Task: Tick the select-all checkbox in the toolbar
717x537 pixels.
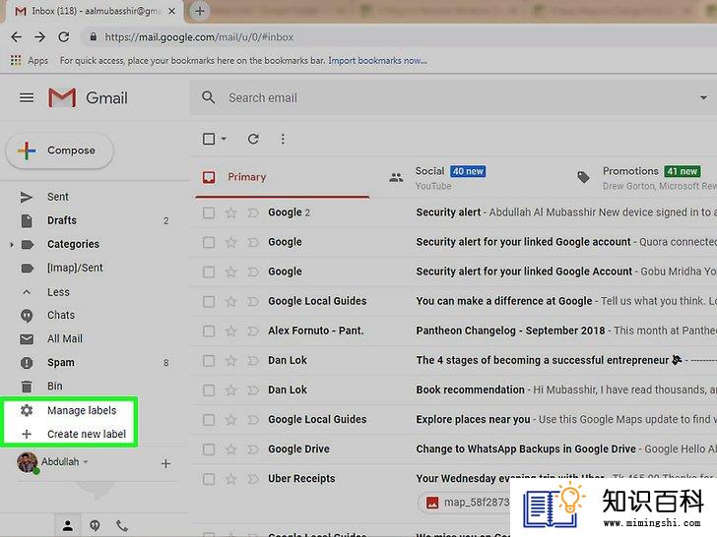Action: (x=209, y=139)
